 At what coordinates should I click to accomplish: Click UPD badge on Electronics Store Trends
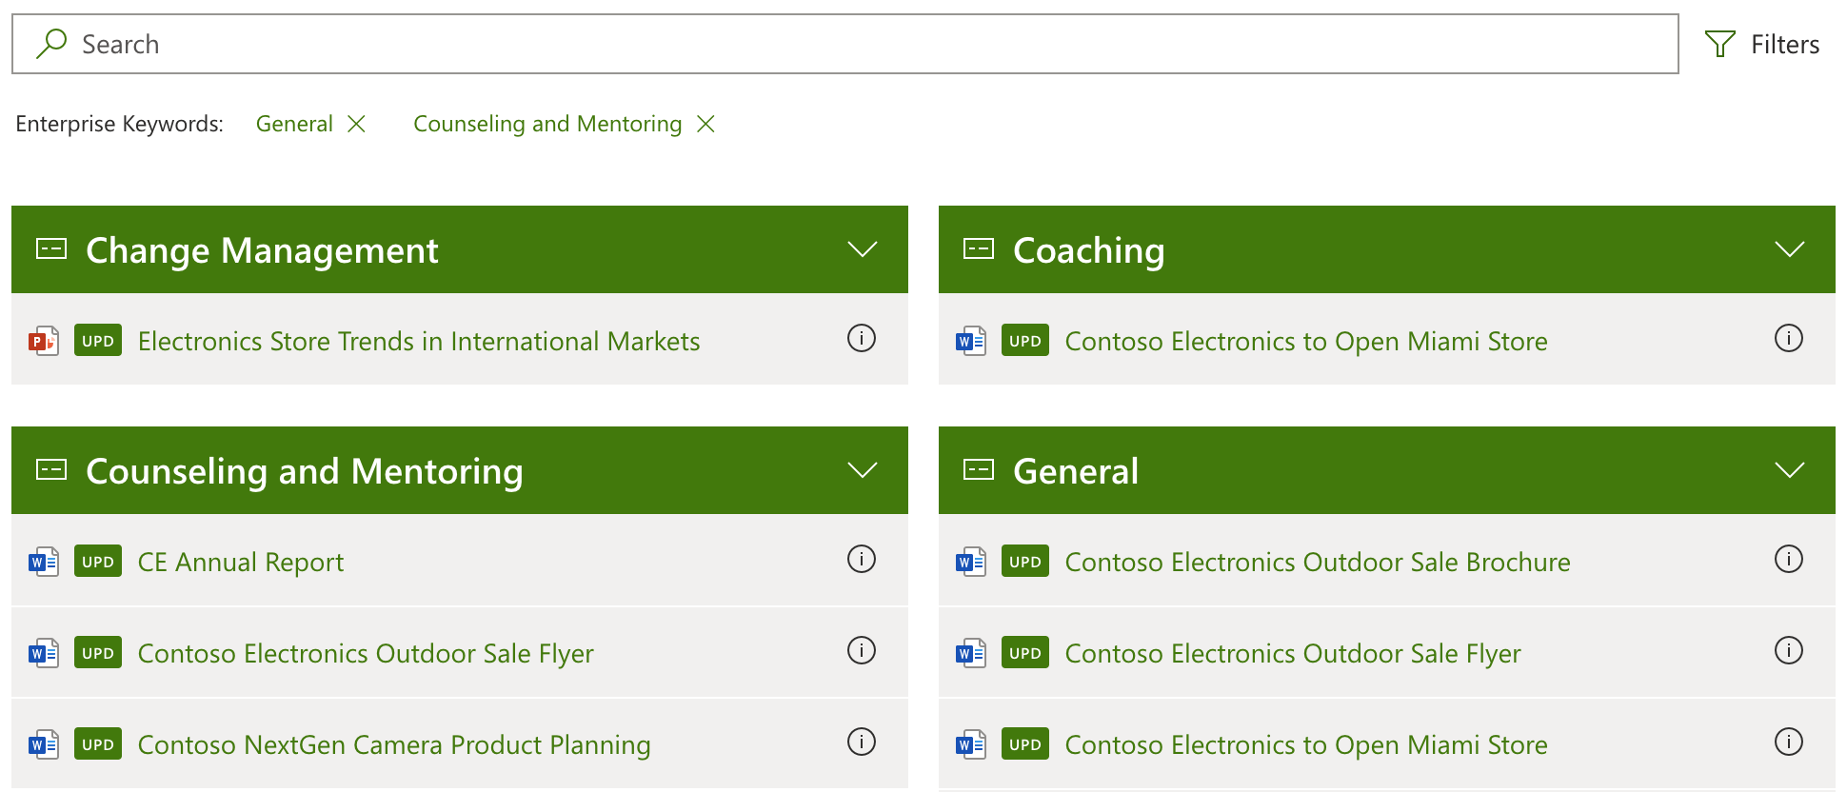pyautogui.click(x=98, y=341)
